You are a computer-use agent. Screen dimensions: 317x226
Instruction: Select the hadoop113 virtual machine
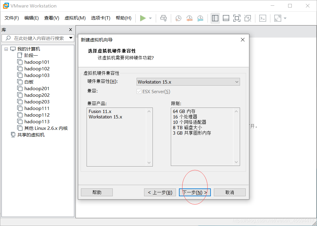[x=37, y=122]
